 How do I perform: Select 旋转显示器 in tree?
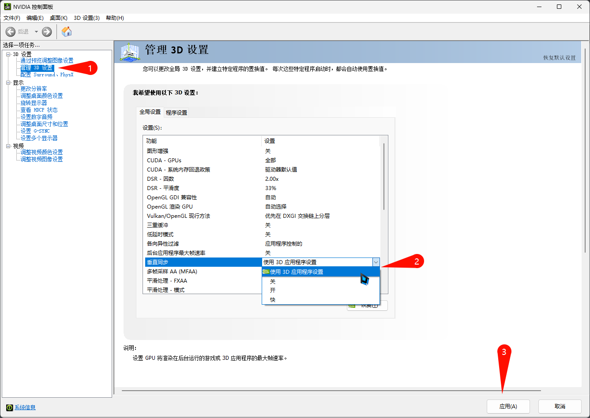pyautogui.click(x=34, y=103)
